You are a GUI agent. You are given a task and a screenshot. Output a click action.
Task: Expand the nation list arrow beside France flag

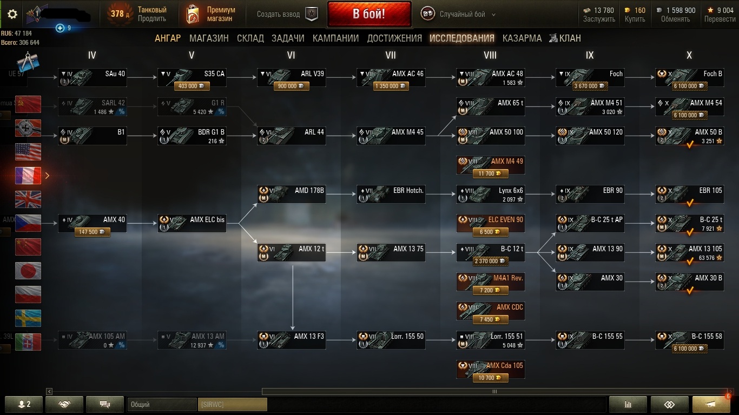tap(47, 176)
